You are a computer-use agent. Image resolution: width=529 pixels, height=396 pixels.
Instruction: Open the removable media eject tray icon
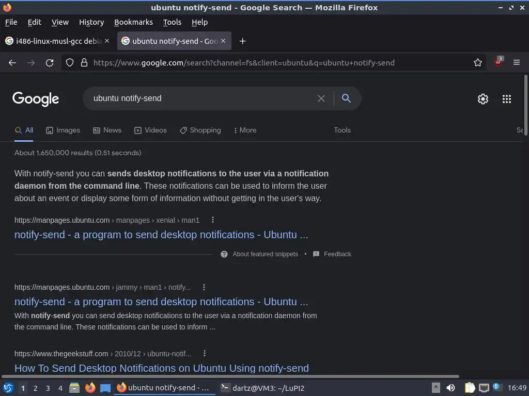point(436,388)
